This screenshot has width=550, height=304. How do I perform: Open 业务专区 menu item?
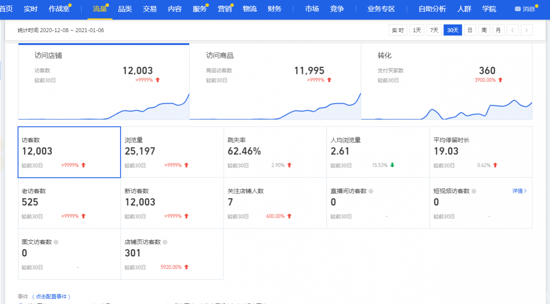point(381,9)
